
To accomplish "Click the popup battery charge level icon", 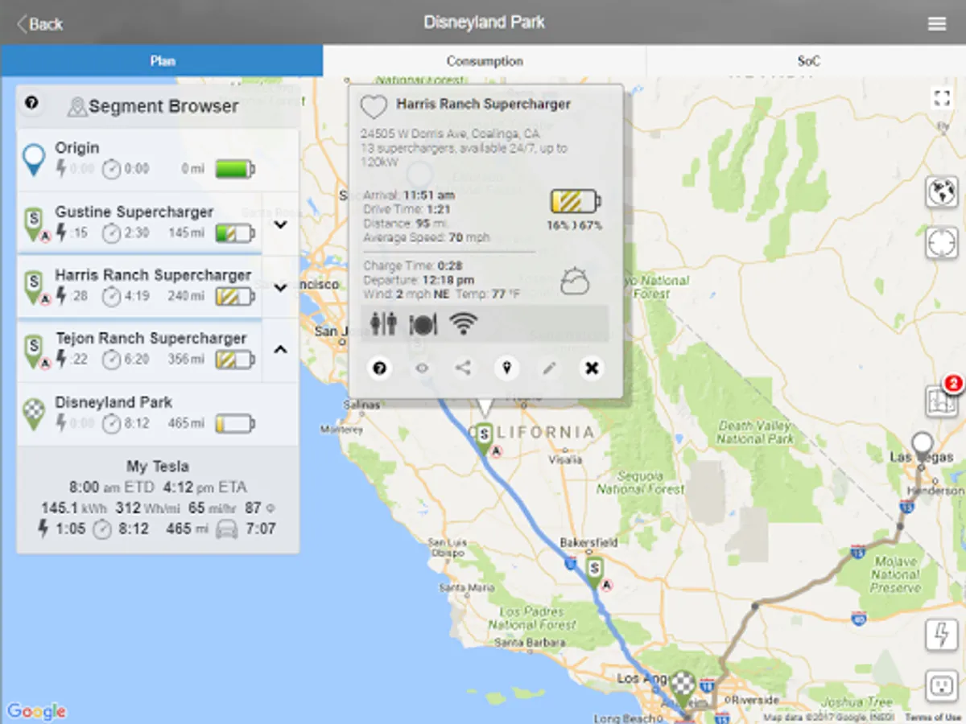I will click(575, 201).
